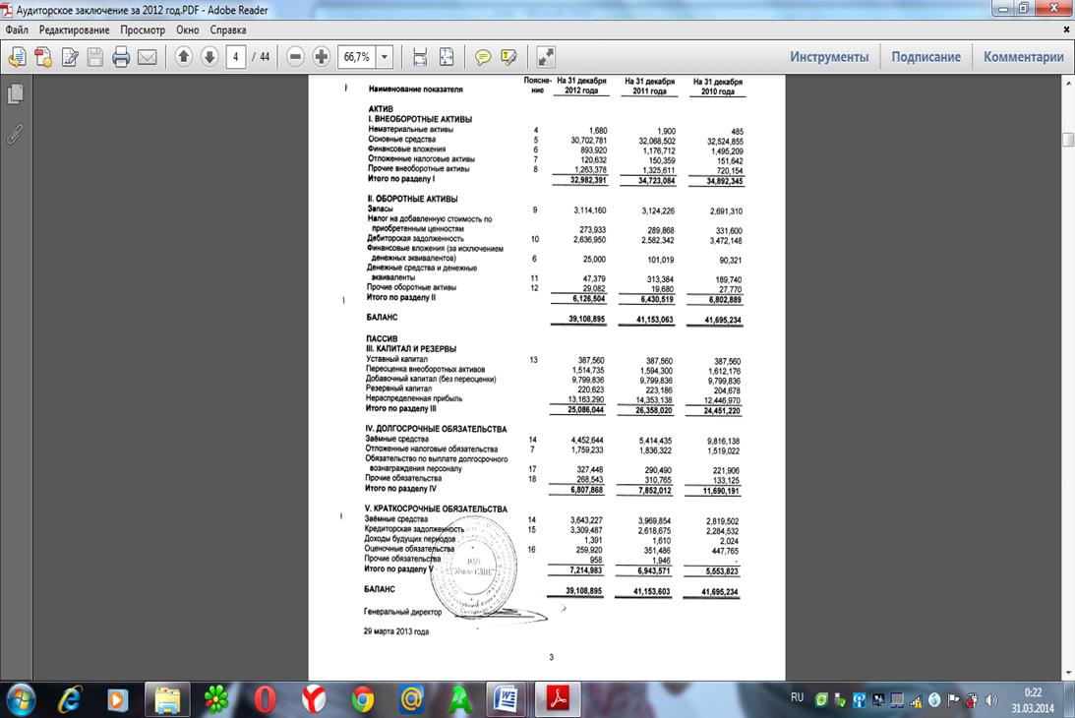Open the Файл menu
This screenshot has width=1075, height=718.
[x=17, y=30]
